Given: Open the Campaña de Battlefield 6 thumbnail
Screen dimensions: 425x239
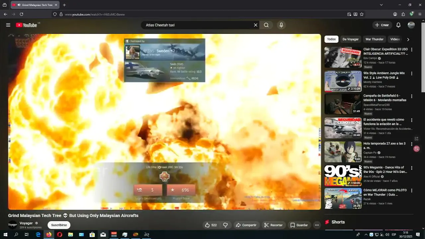Looking at the screenshot, I should [343, 104].
